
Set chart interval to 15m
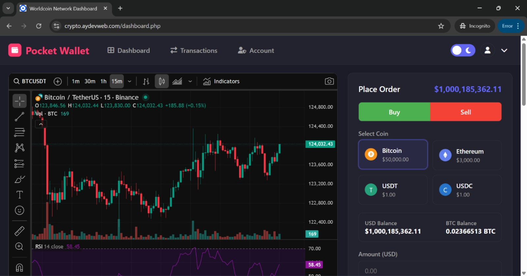tap(117, 81)
